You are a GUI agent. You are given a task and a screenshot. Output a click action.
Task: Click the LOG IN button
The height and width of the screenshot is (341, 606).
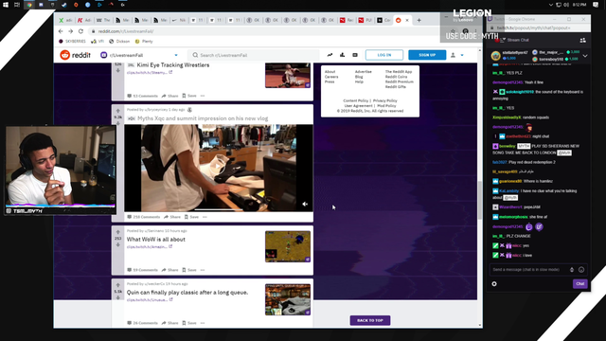(384, 55)
